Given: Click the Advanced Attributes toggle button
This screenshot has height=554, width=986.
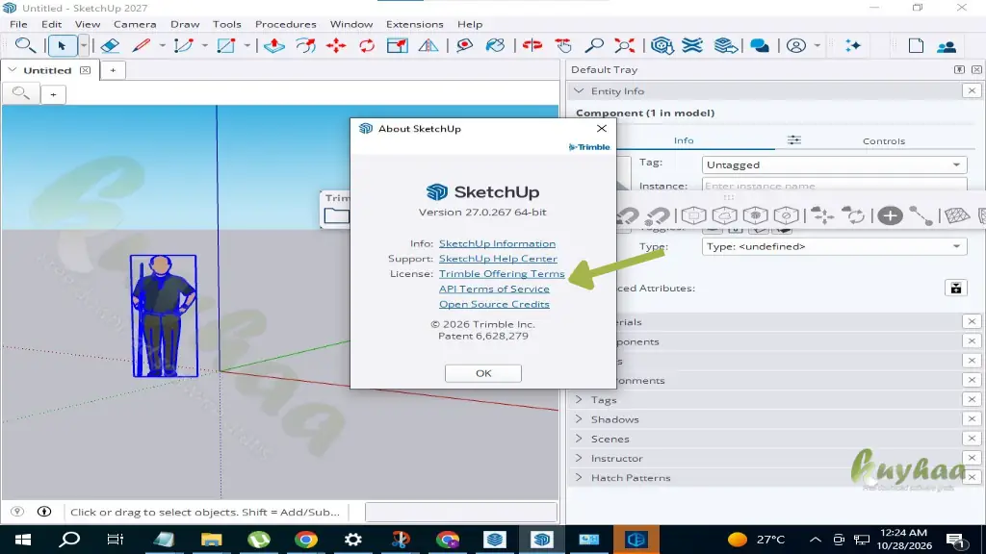Looking at the screenshot, I should [x=956, y=288].
